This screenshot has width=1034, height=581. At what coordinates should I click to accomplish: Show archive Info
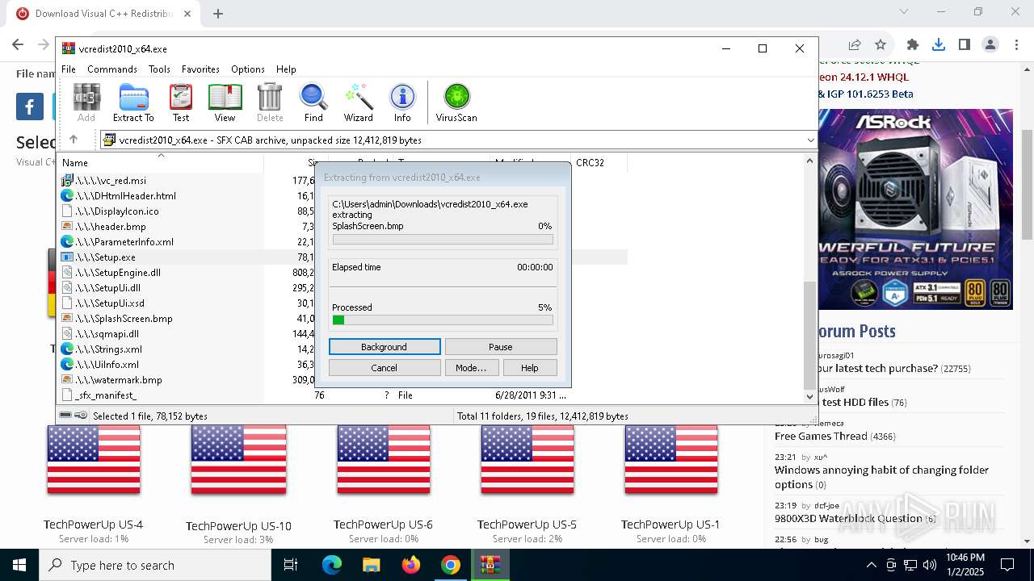402,102
